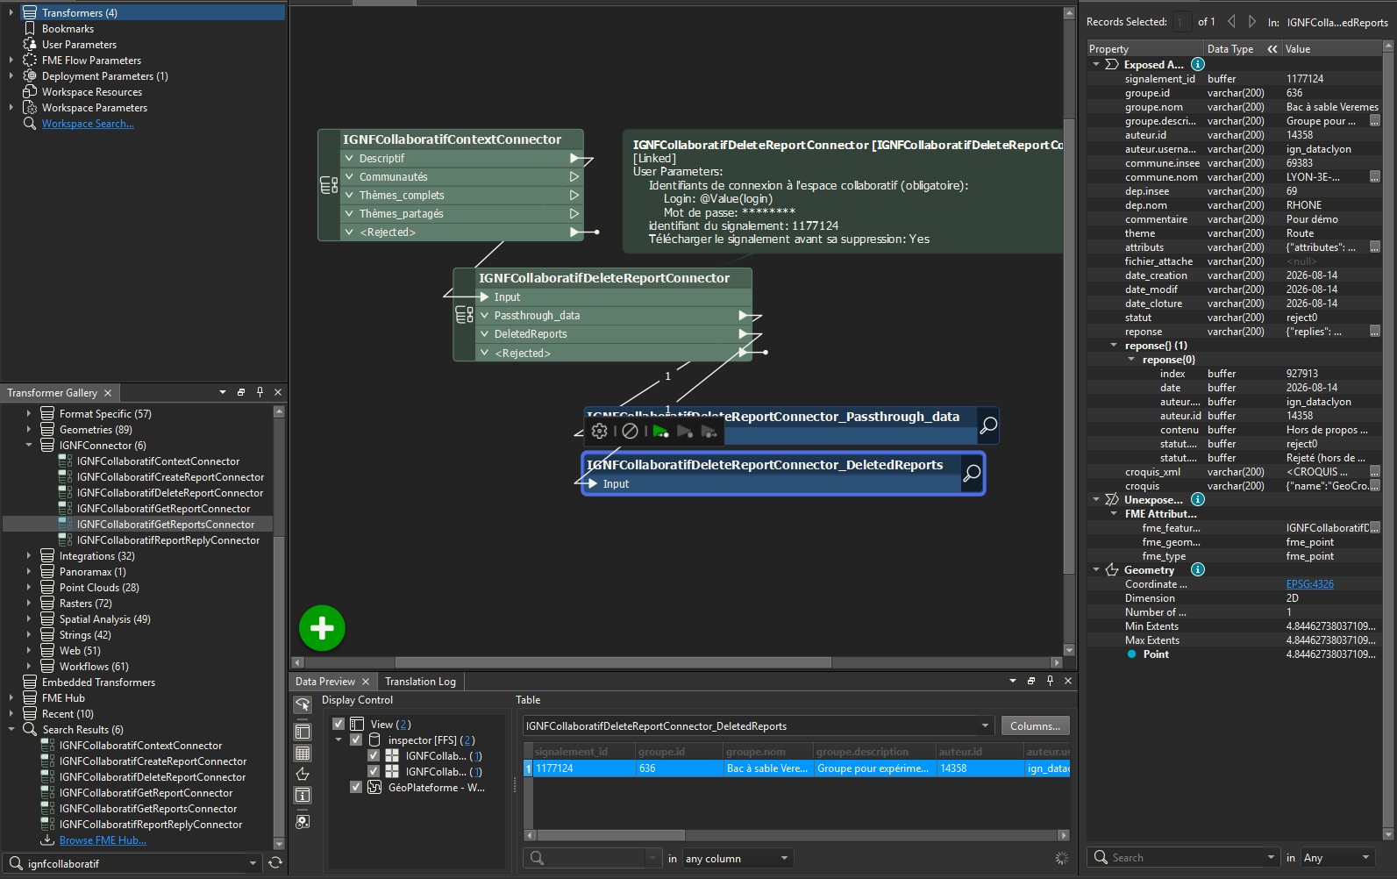This screenshot has width=1397, height=879.
Task: Collapse reponse{} (1) list attribute
Action: [1114, 345]
